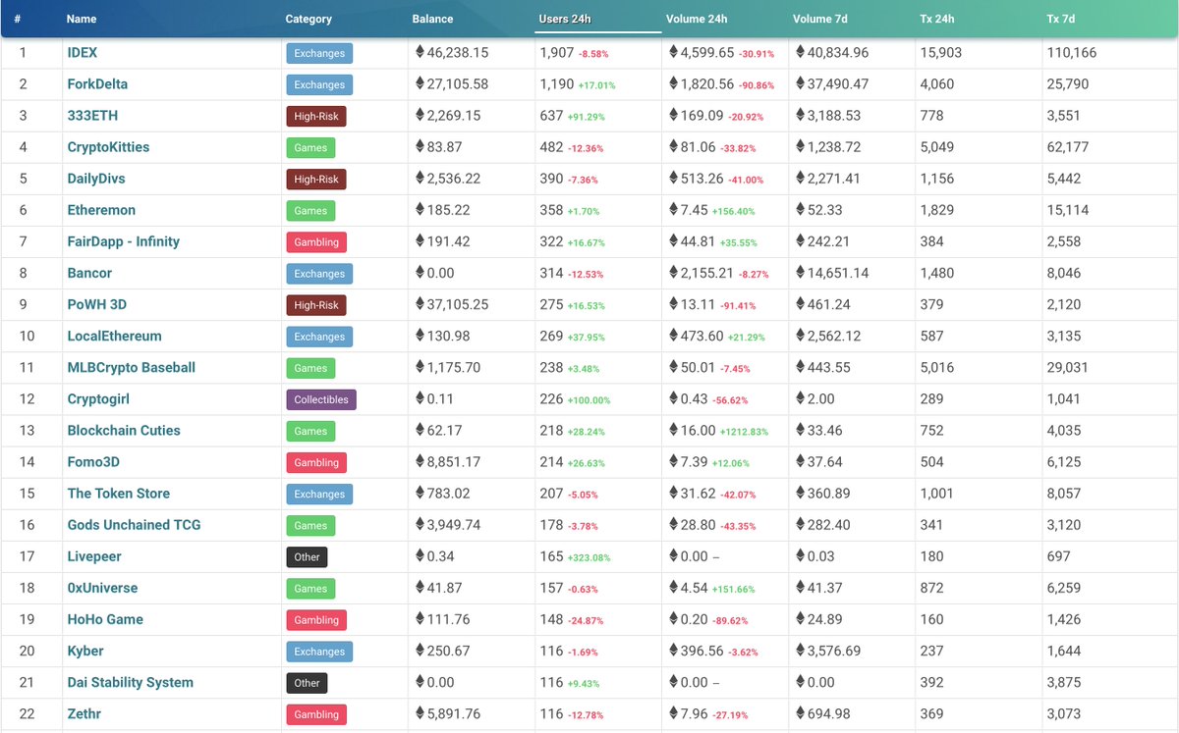Sort by the Name column header
This screenshot has height=733, width=1179.
point(82,19)
